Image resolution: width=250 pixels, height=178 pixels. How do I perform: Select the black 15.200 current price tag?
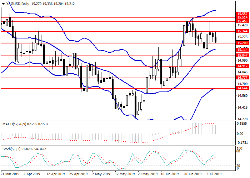[242, 43]
